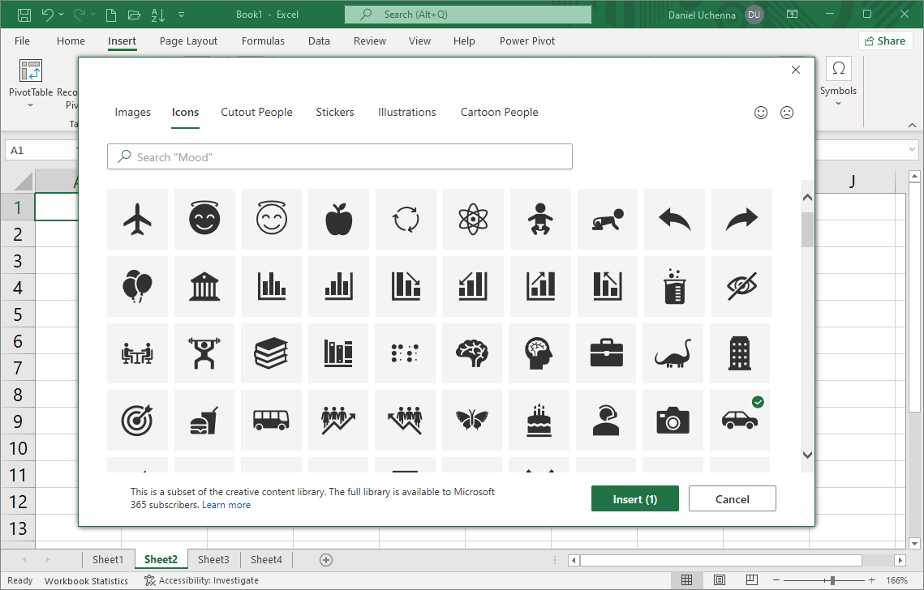Choose the dinosaur icon
Image resolution: width=924 pixels, height=590 pixels.
tap(673, 353)
